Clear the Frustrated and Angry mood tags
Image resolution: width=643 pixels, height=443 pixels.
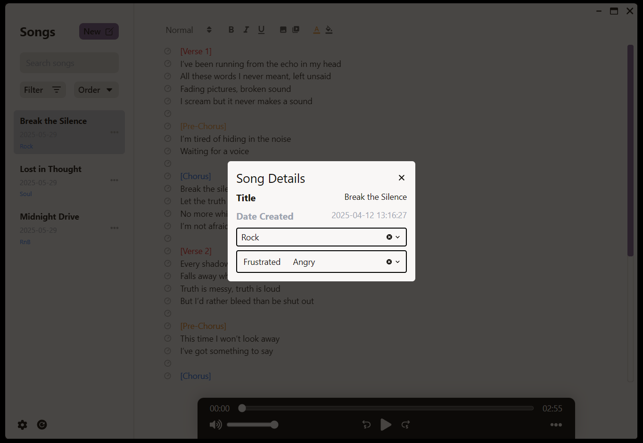click(389, 262)
